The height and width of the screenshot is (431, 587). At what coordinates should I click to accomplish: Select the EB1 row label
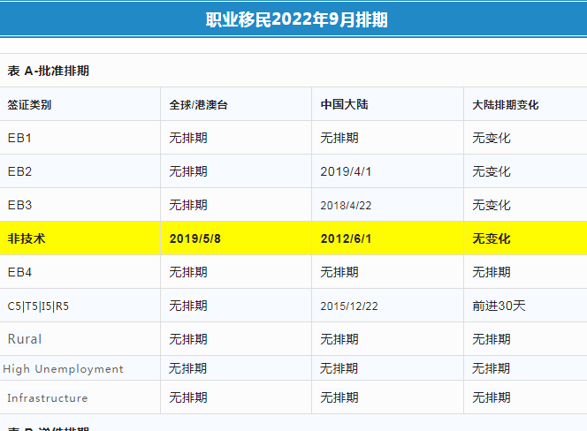click(19, 138)
